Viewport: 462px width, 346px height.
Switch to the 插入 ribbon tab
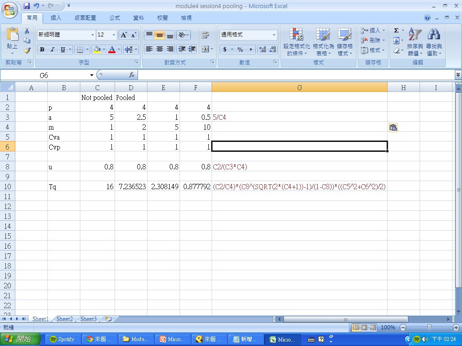coord(56,18)
